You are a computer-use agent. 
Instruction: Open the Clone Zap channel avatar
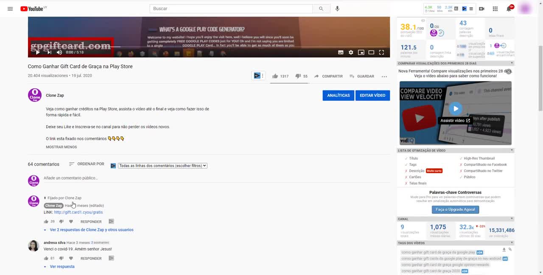(34, 95)
